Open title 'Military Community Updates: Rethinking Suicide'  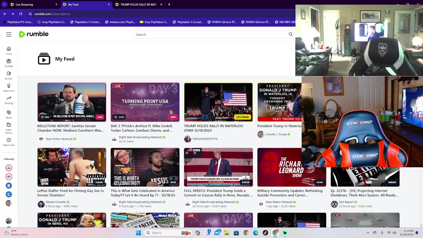(x=290, y=193)
